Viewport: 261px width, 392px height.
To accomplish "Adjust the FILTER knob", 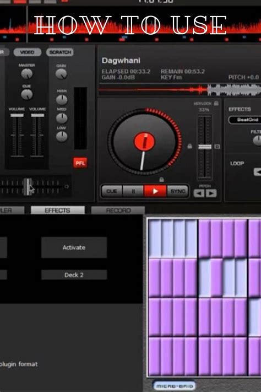I will point(258,141).
